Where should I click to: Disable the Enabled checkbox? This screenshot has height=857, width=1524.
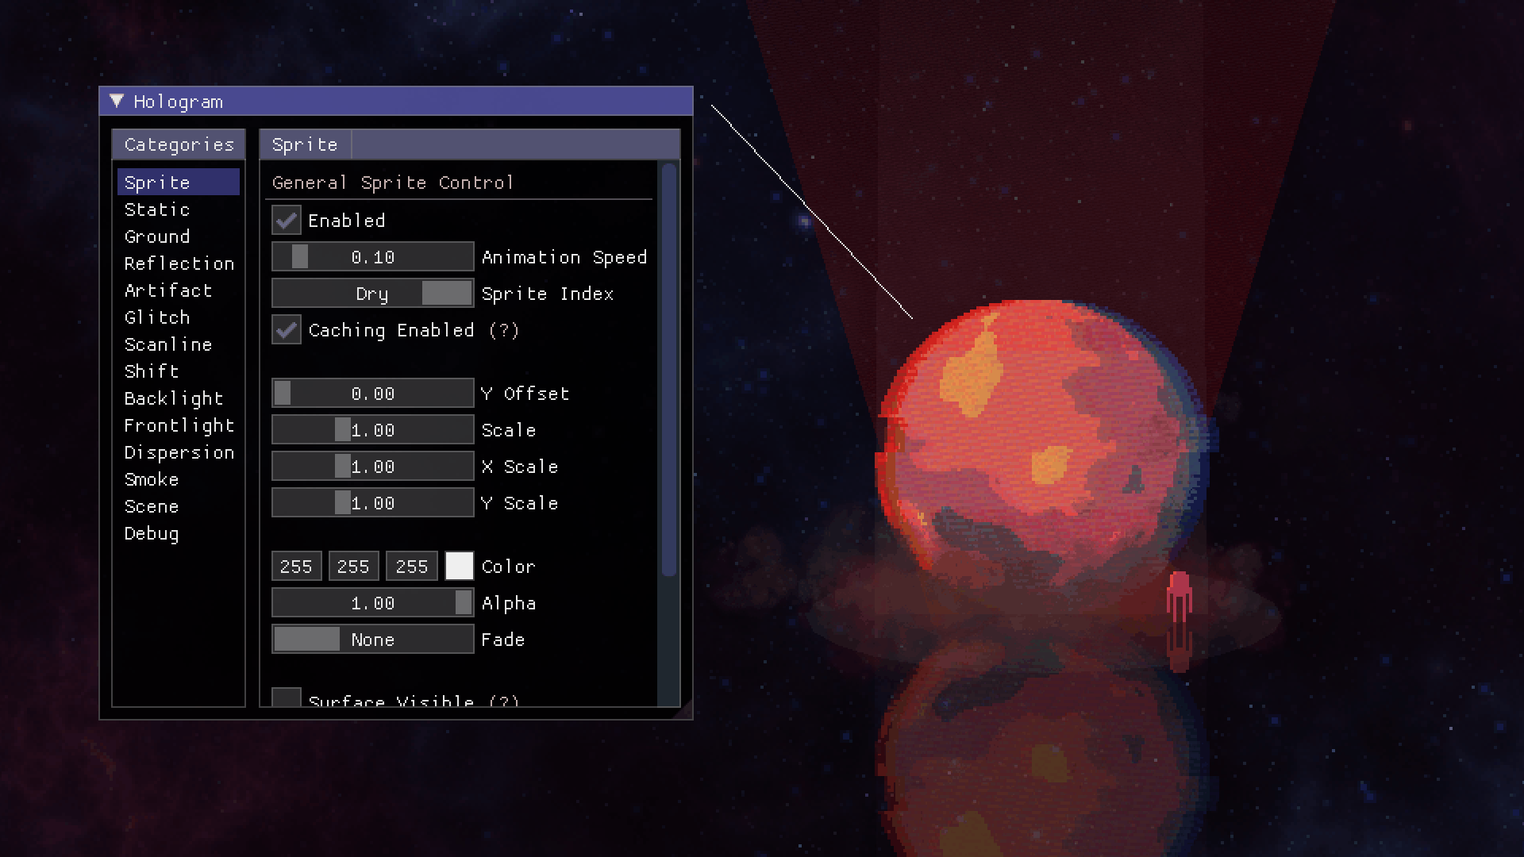[287, 221]
